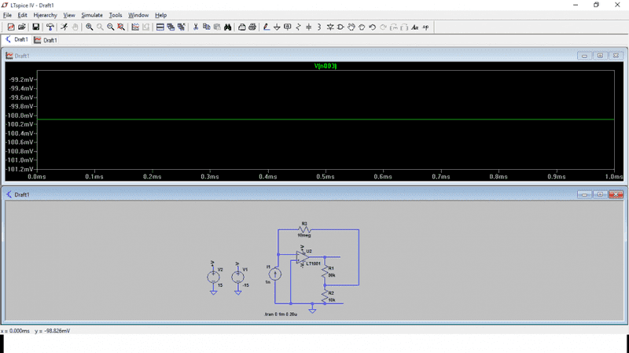Click the Pick Visible Traces toolbar icon
This screenshot has width=629, height=353.
tap(135, 27)
